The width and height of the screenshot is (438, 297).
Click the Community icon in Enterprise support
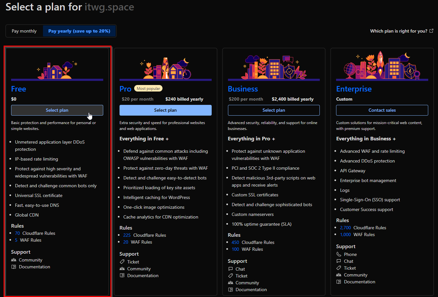[339, 275]
